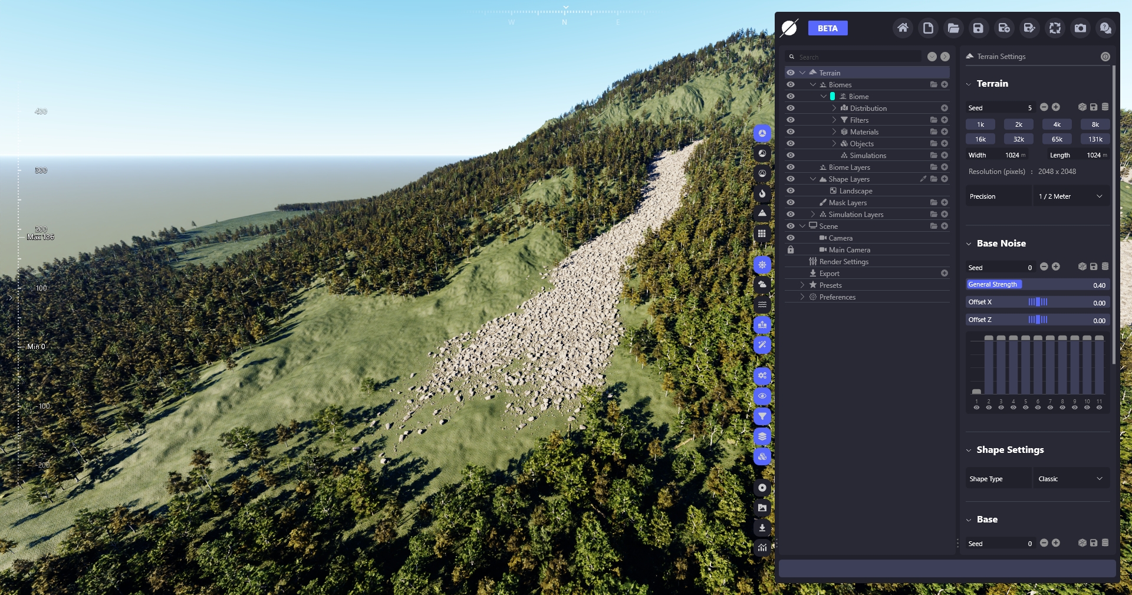The height and width of the screenshot is (595, 1132).
Task: Toggle the Main Camera lock
Action: (x=791, y=250)
